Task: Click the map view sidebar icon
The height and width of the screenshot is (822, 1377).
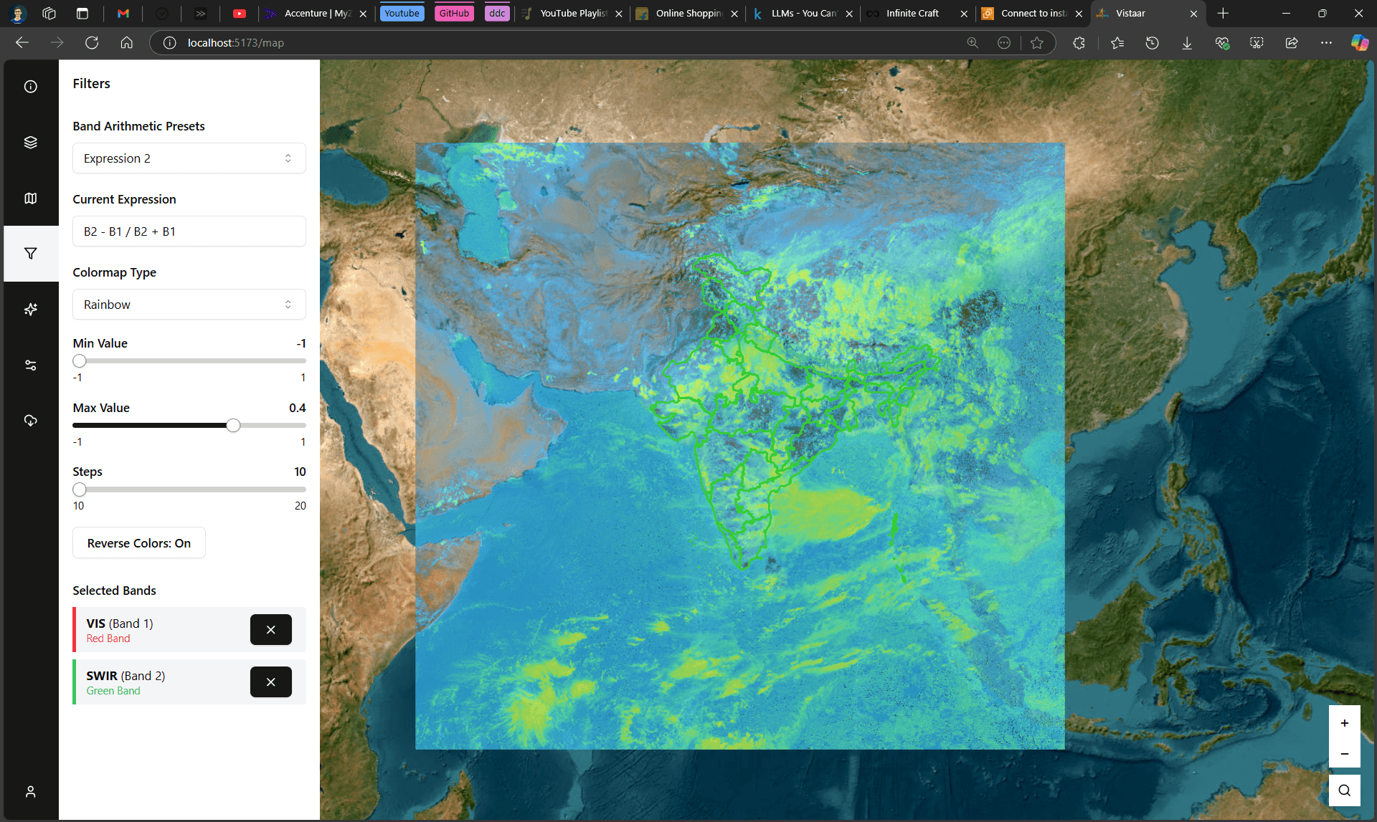Action: point(30,199)
